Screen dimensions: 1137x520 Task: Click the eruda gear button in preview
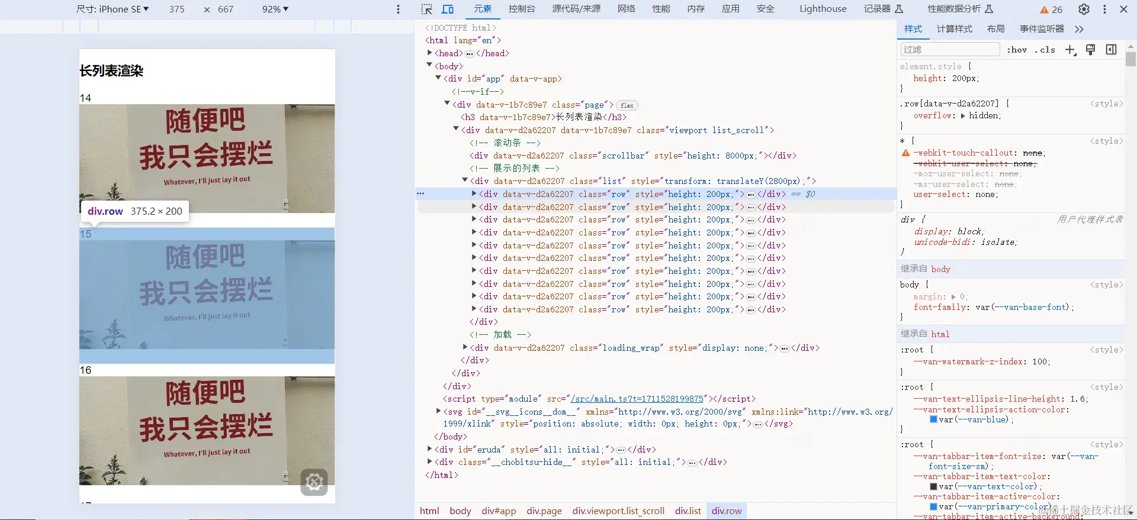coord(314,482)
